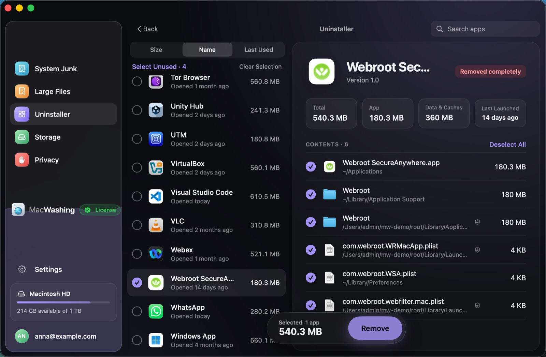
Task: Click the Visual Studio Code icon
Action: tap(156, 196)
